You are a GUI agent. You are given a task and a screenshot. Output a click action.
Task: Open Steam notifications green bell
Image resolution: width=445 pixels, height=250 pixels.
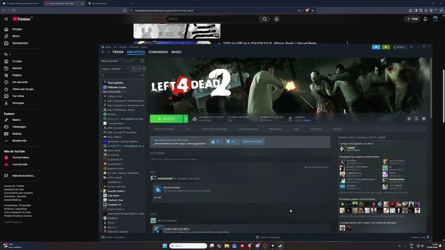(x=386, y=47)
